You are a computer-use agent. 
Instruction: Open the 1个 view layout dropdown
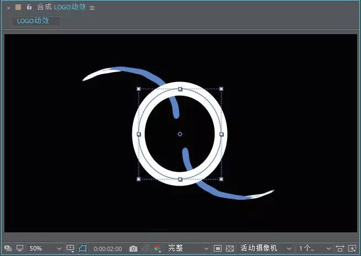click(315, 248)
